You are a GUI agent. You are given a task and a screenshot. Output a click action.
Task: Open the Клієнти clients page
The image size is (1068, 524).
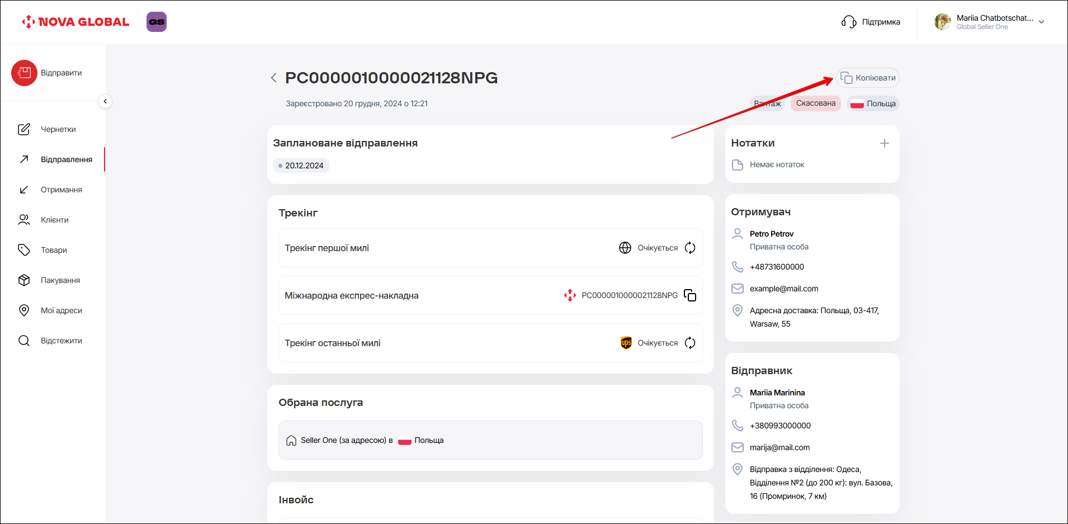point(54,220)
